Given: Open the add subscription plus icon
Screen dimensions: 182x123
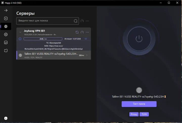Looking at the screenshot, I should [6, 18].
